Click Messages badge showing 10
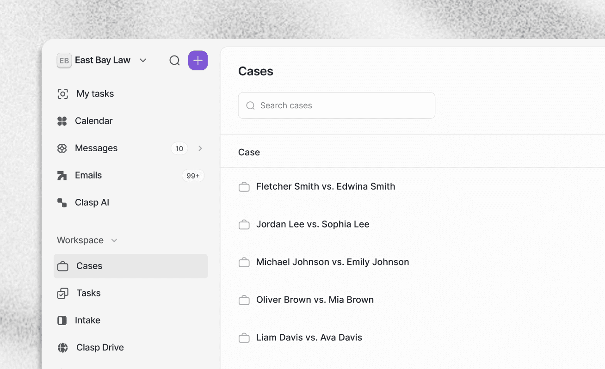Screen dimensions: 605x369 pyautogui.click(x=179, y=148)
